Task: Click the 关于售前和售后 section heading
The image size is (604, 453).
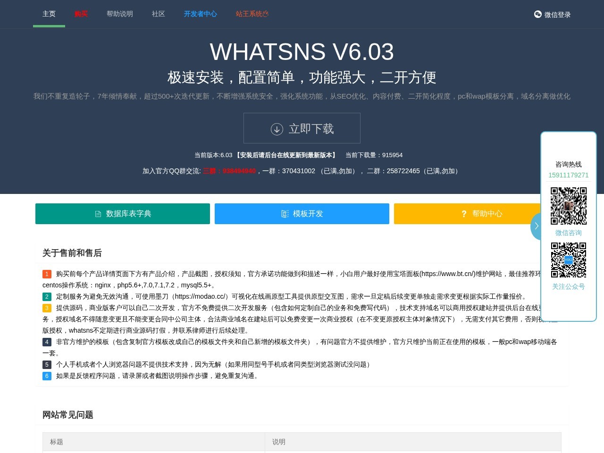Action: click(72, 253)
